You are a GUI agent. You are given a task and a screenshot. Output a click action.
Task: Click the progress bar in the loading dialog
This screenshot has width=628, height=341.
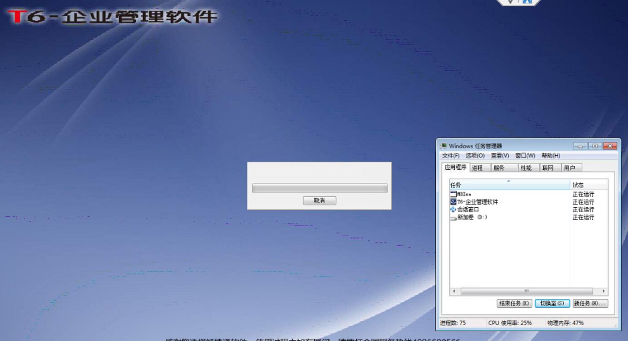coord(319,188)
